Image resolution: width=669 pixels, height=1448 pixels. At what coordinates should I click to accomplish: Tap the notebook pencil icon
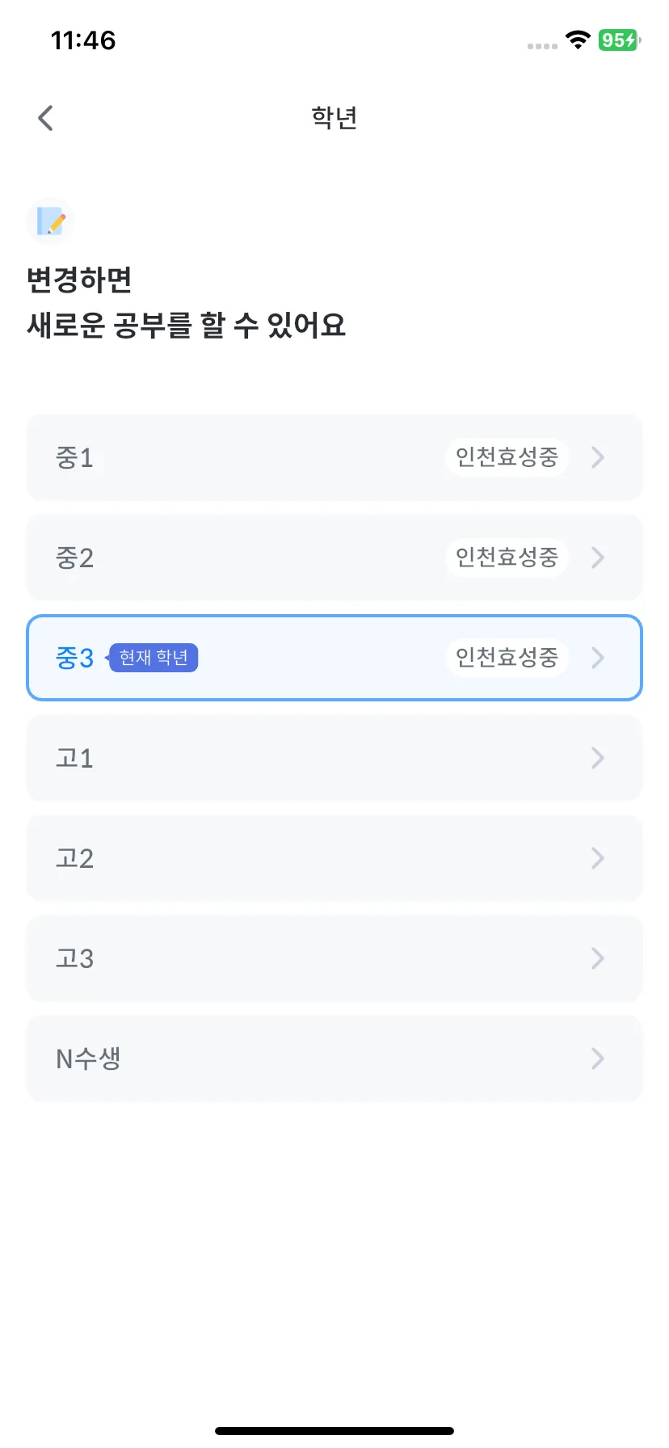(x=51, y=221)
